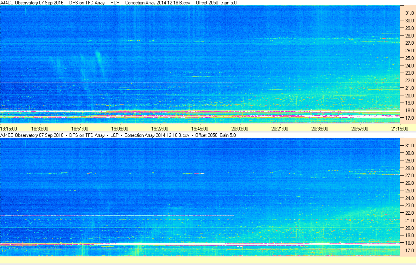Select the 18:33:00 time axis label
Screen dimensions: 416x265
click(x=40, y=129)
